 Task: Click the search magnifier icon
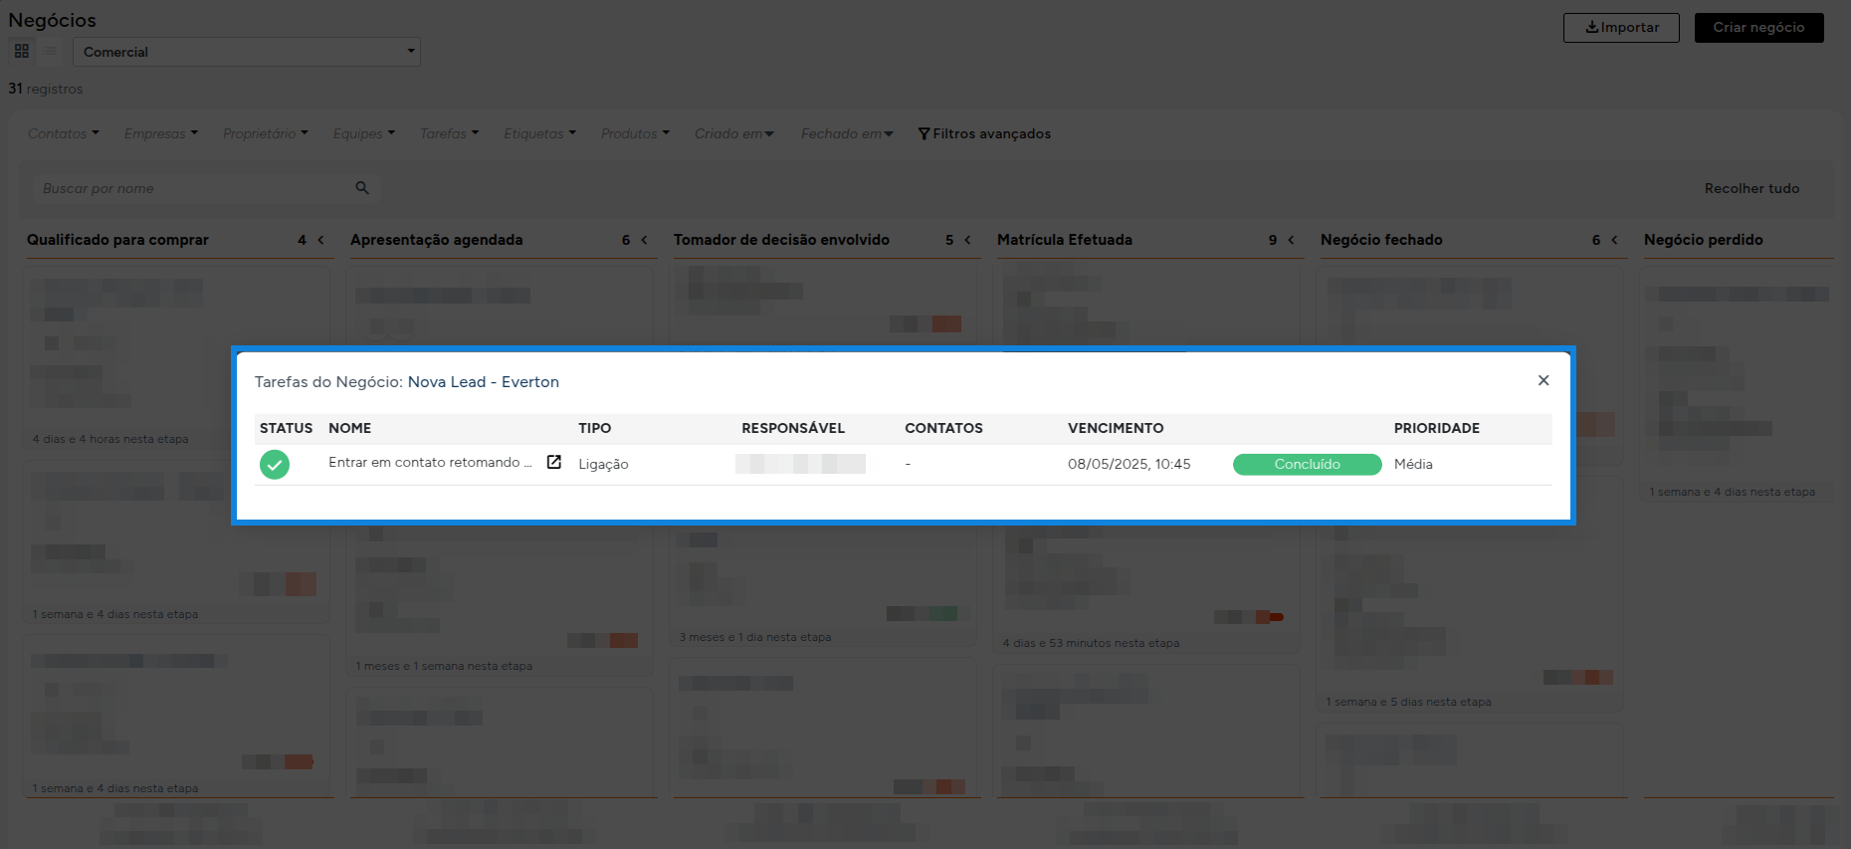point(362,188)
